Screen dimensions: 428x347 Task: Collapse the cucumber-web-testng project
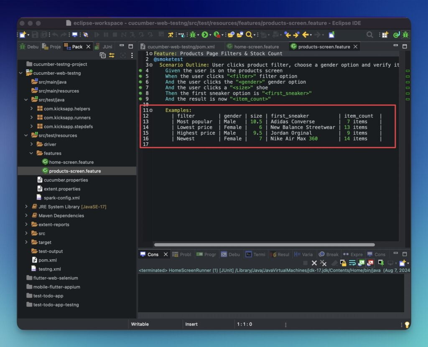21,73
